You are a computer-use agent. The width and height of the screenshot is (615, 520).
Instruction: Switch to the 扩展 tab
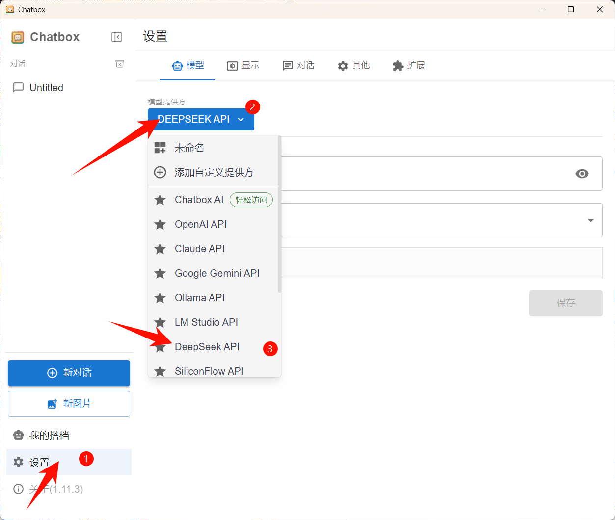click(409, 65)
